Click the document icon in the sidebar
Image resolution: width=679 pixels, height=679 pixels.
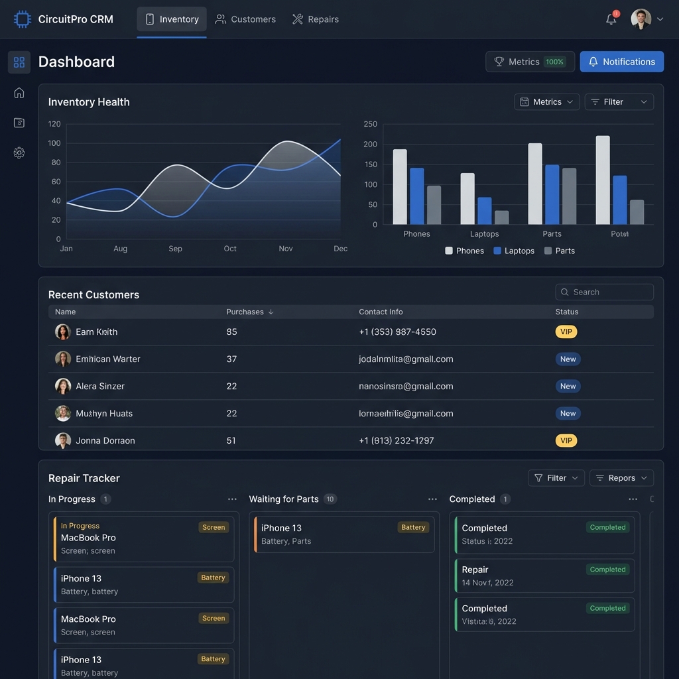point(19,123)
